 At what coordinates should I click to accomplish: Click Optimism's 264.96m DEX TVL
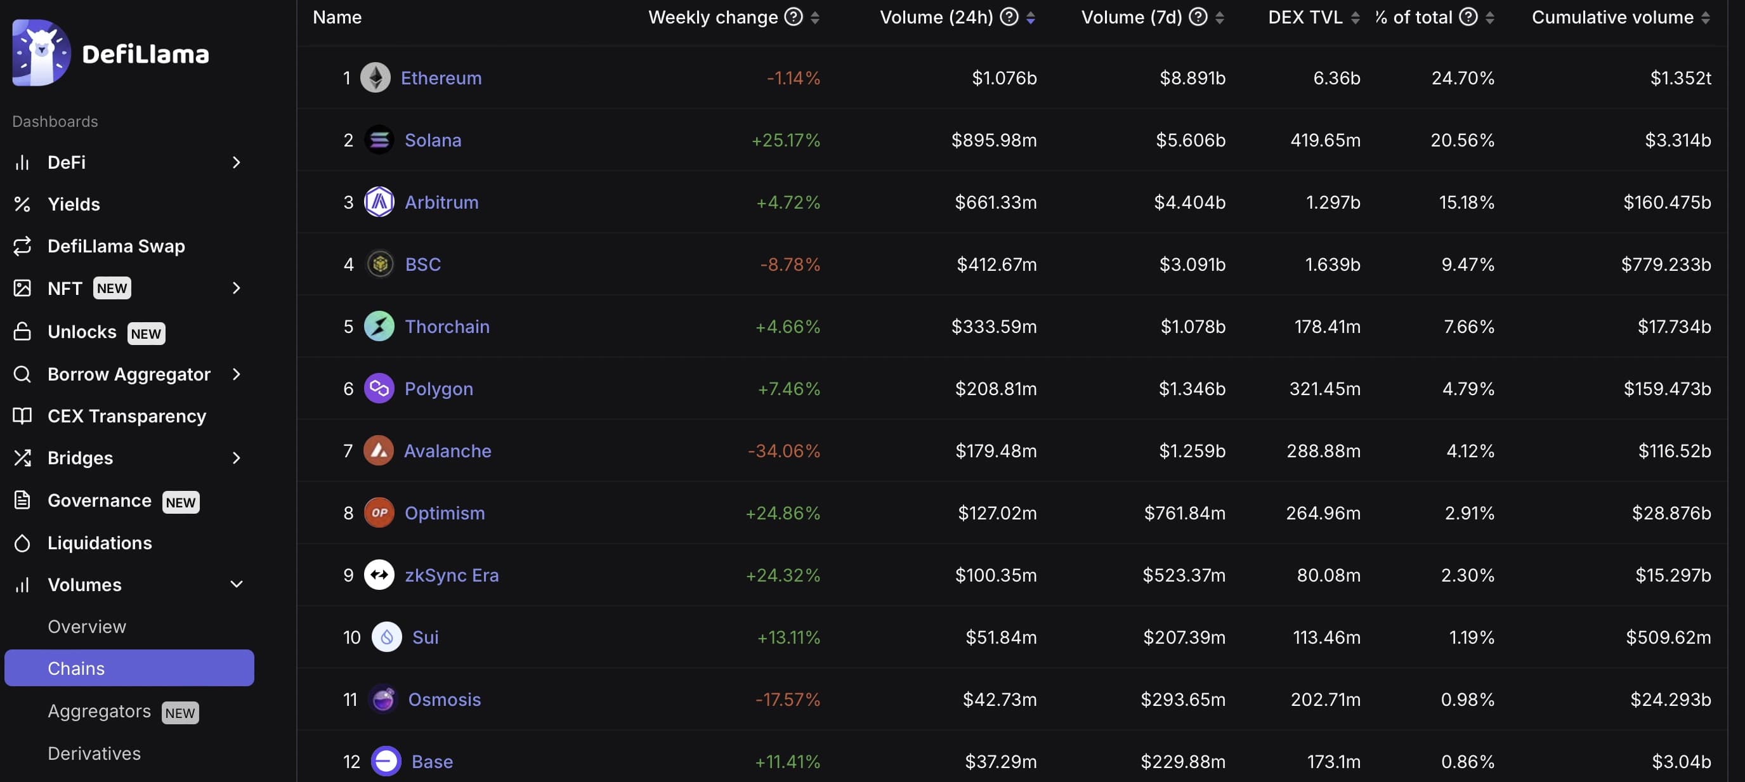(1324, 513)
